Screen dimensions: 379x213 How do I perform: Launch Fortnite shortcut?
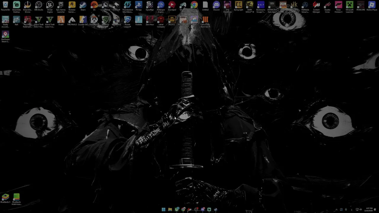139,21
